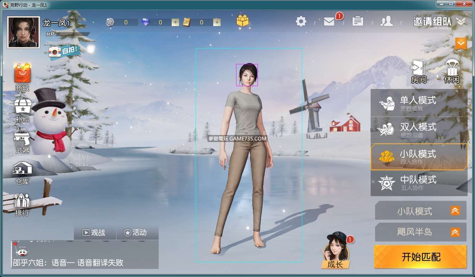This screenshot has width=475, height=277.
Task: Open the 排行 rankings icon
Action: (x=22, y=204)
